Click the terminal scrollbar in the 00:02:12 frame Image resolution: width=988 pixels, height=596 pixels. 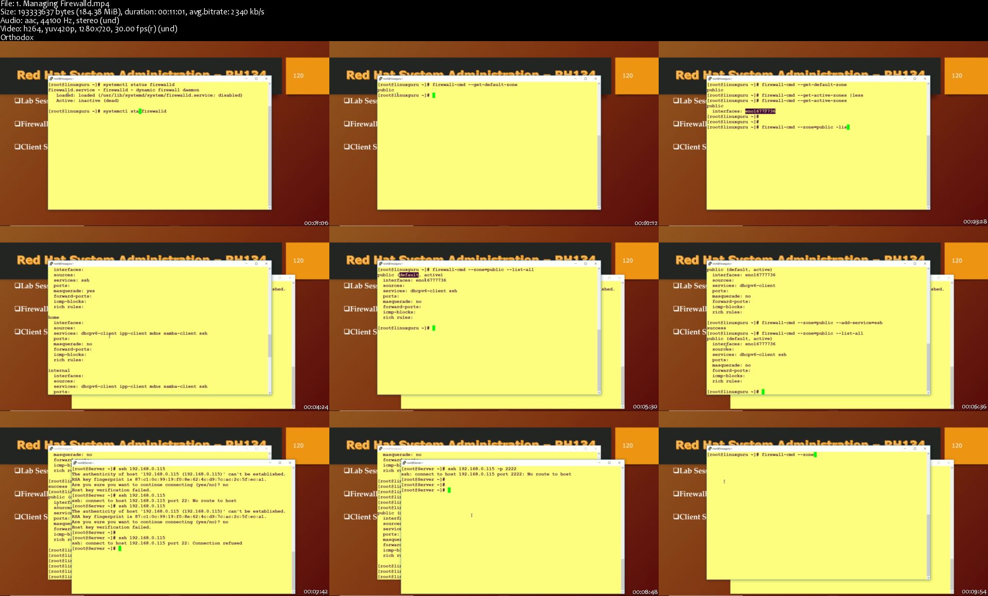pyautogui.click(x=599, y=145)
